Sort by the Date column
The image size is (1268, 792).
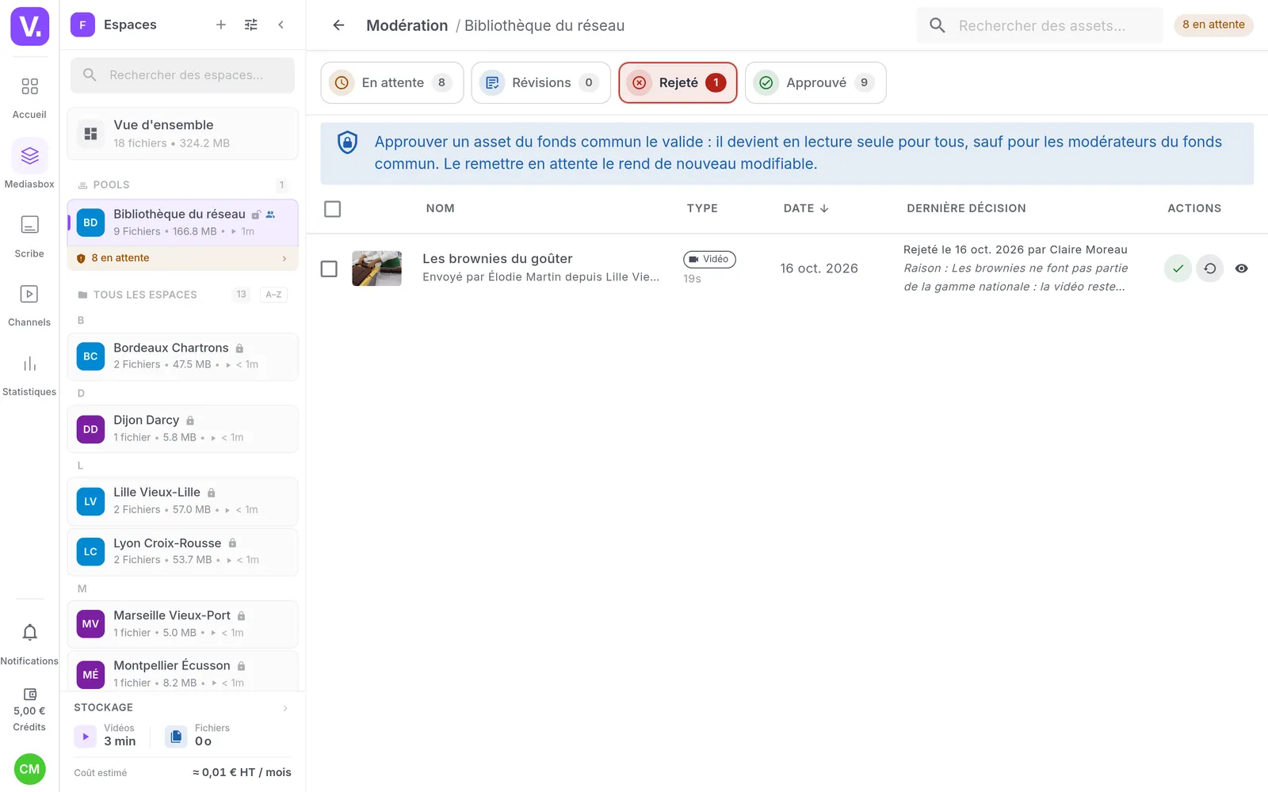point(806,208)
